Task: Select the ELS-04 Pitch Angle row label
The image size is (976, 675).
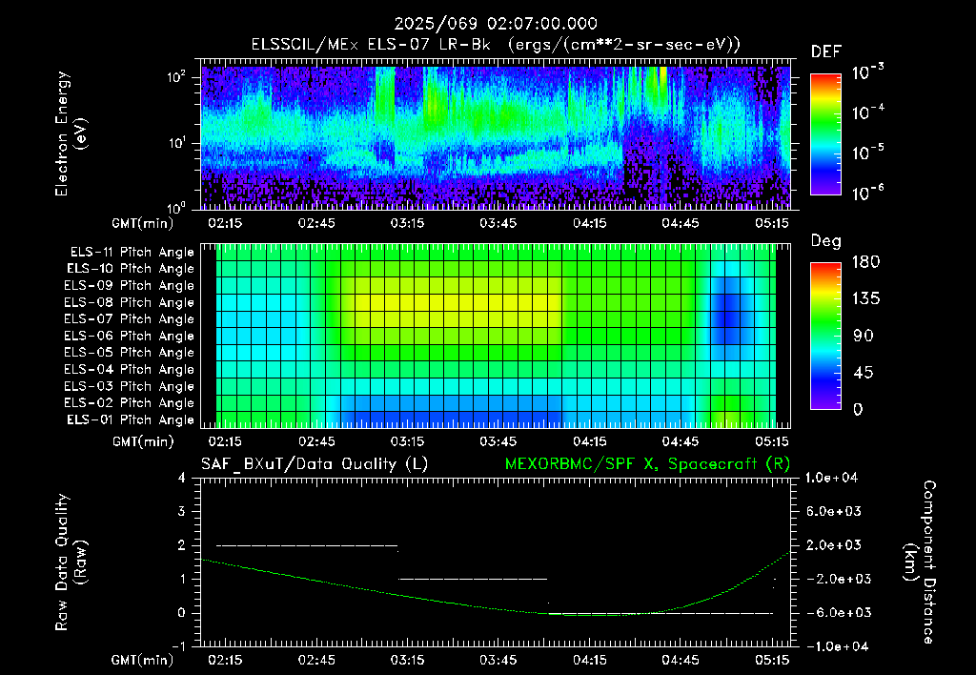Action: pos(130,369)
